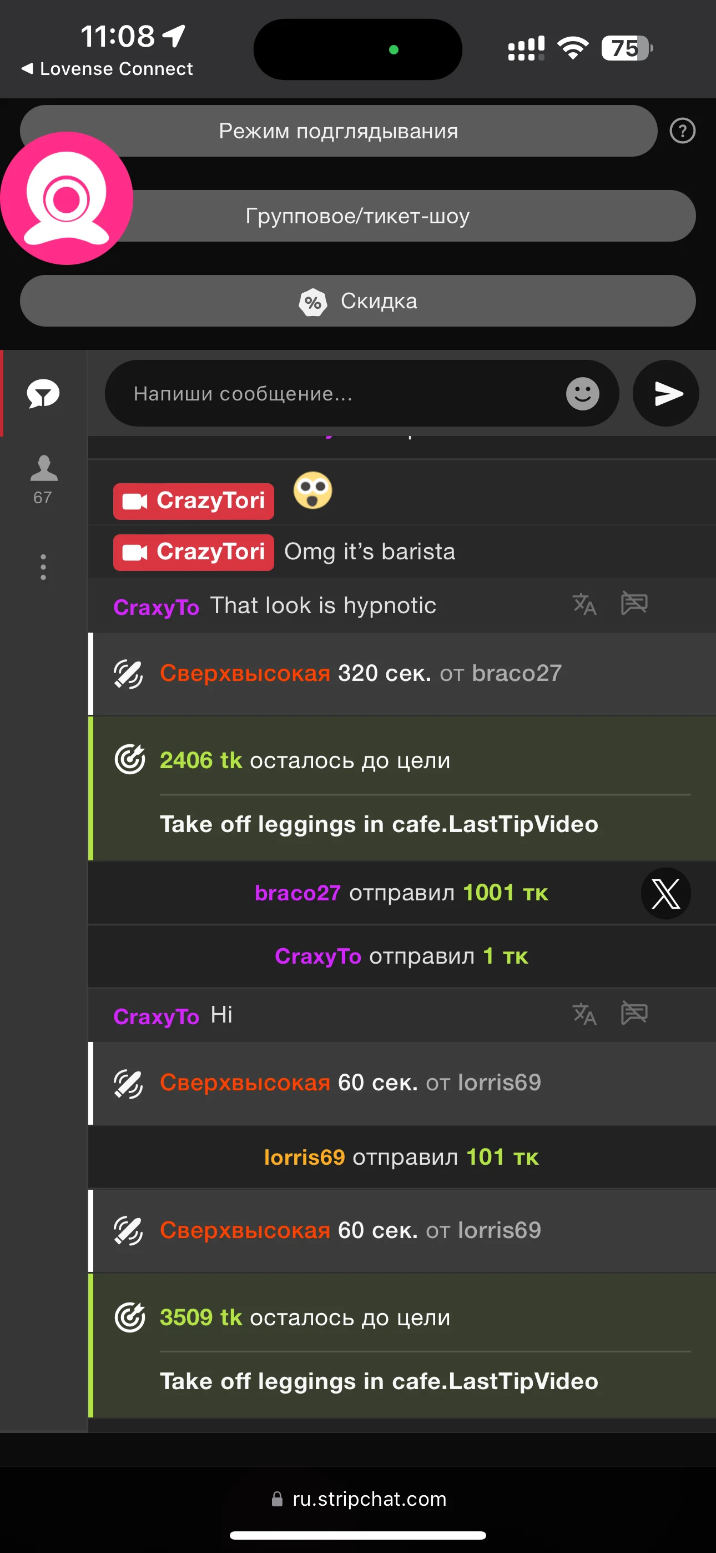Tap the Lovense Connect back link
Viewport: 716px width, 1553px height.
pyautogui.click(x=107, y=69)
